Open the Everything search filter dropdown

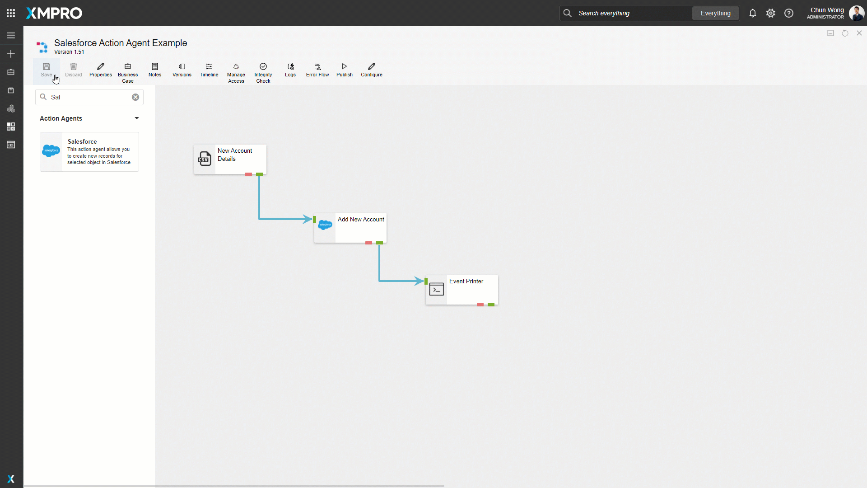[x=715, y=13]
